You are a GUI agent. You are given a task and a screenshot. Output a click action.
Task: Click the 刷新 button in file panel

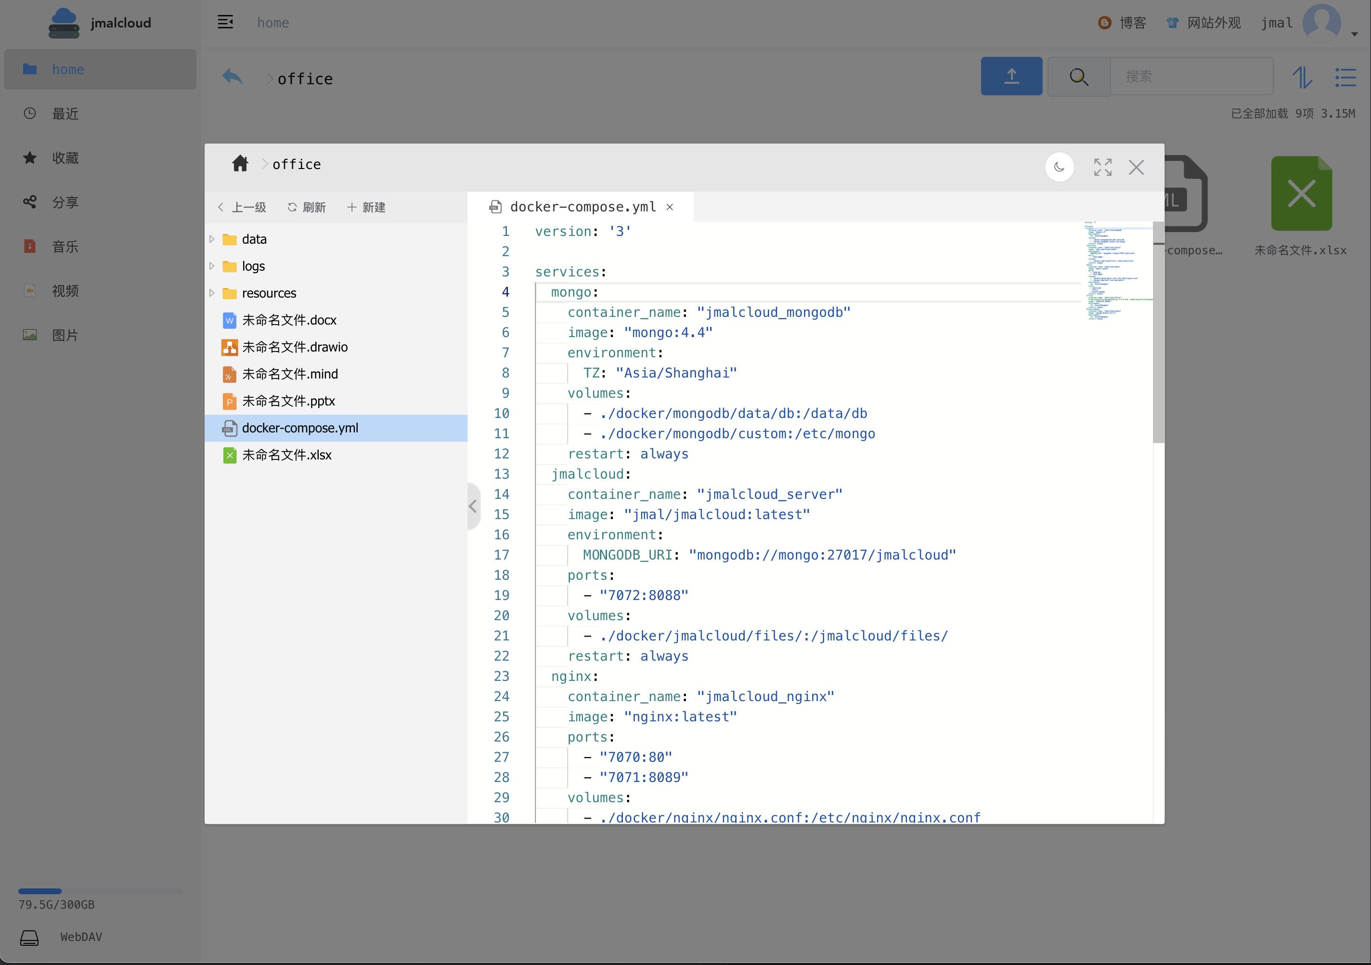tap(309, 206)
